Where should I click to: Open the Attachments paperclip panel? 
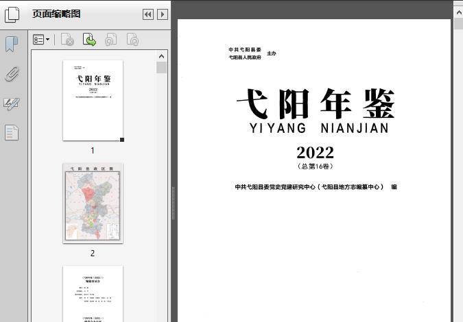click(x=12, y=74)
